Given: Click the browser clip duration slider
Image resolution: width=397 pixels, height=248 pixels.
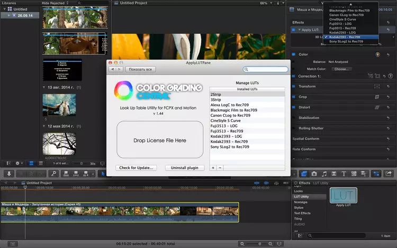Looking at the screenshot, I should tap(82, 163).
